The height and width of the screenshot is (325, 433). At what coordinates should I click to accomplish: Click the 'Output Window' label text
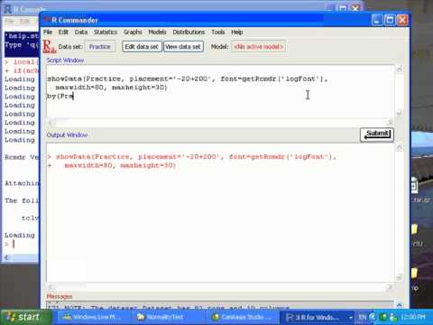(x=67, y=135)
